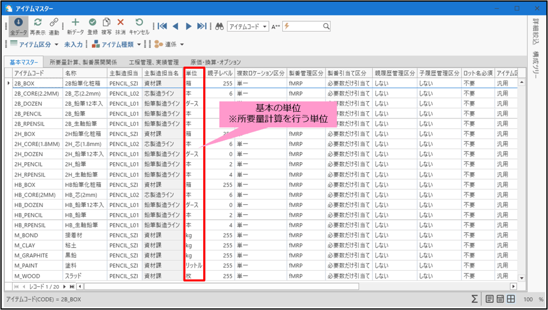Open the 原価・換算・オプション tab
This screenshot has height=310, width=548.
click(x=216, y=62)
